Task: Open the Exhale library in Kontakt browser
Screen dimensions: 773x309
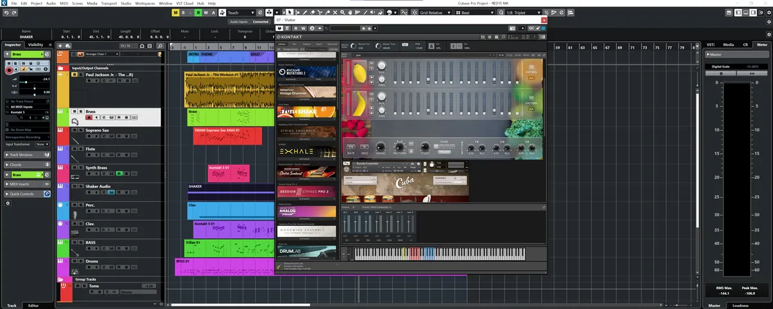Action: [307, 152]
